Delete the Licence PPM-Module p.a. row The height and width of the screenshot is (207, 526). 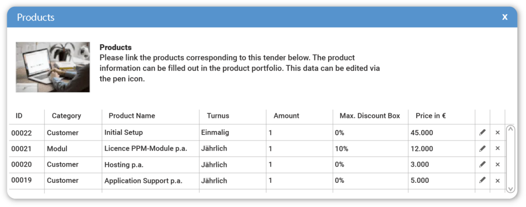497,149
